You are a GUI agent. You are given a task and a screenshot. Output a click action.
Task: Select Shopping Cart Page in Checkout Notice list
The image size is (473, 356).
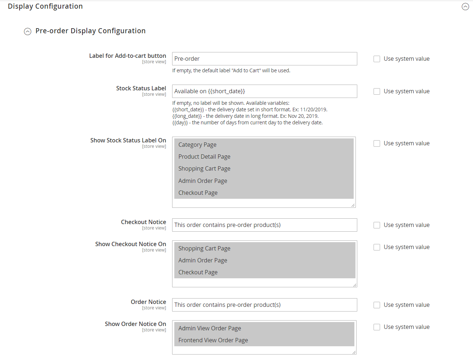[x=204, y=248]
